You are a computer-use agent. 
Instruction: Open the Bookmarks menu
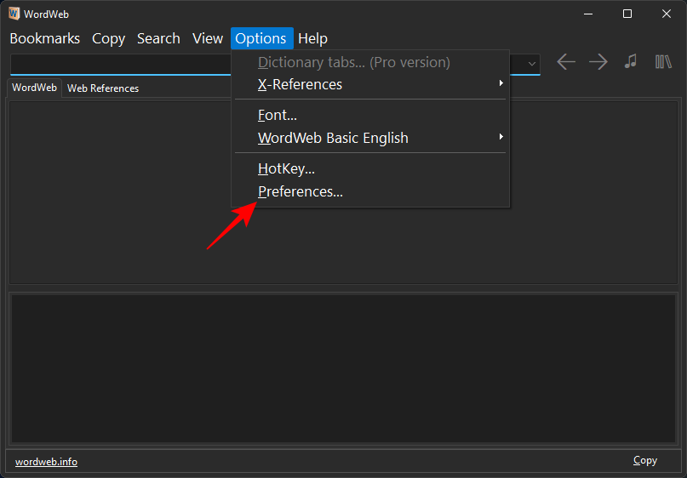(x=44, y=38)
